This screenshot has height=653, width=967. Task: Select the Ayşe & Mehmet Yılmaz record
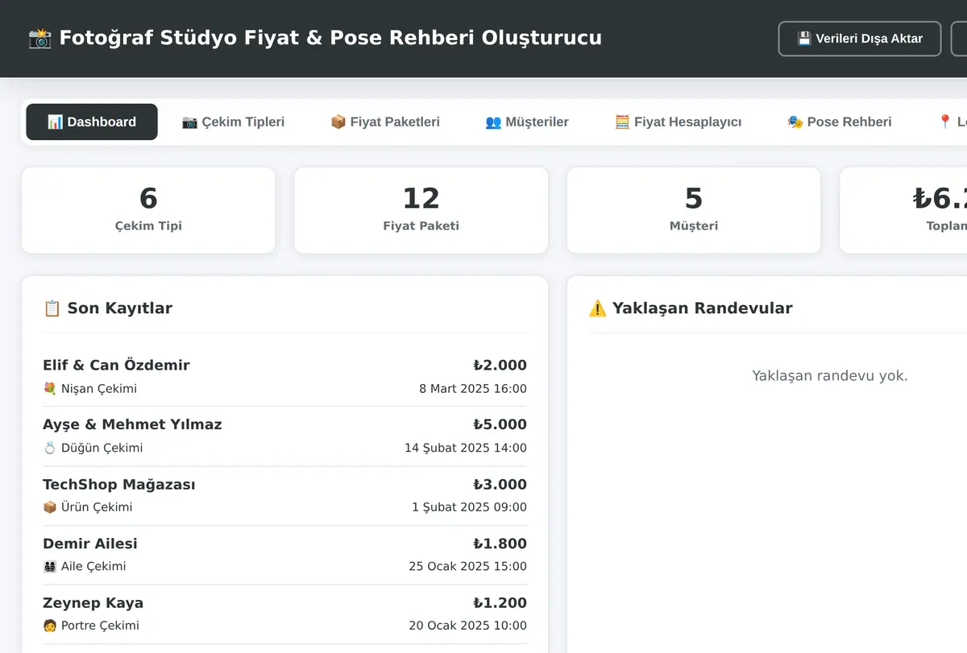tap(285, 436)
